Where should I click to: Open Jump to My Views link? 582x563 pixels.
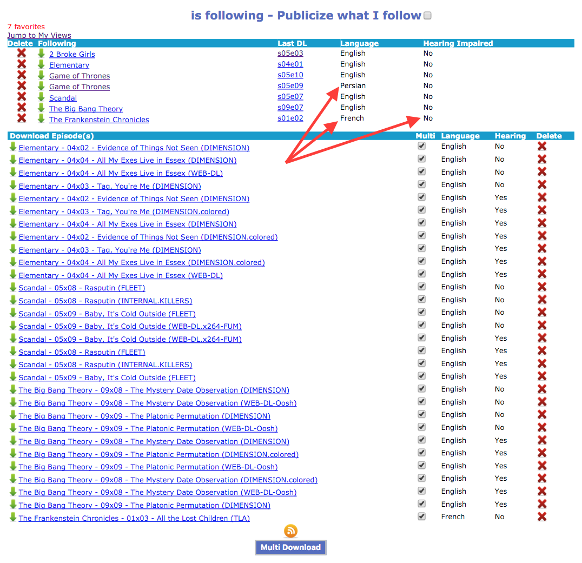pyautogui.click(x=39, y=35)
